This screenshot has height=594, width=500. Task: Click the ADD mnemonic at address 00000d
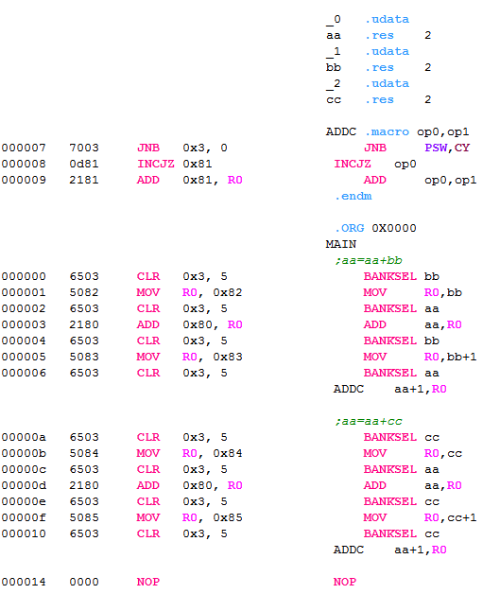click(148, 485)
